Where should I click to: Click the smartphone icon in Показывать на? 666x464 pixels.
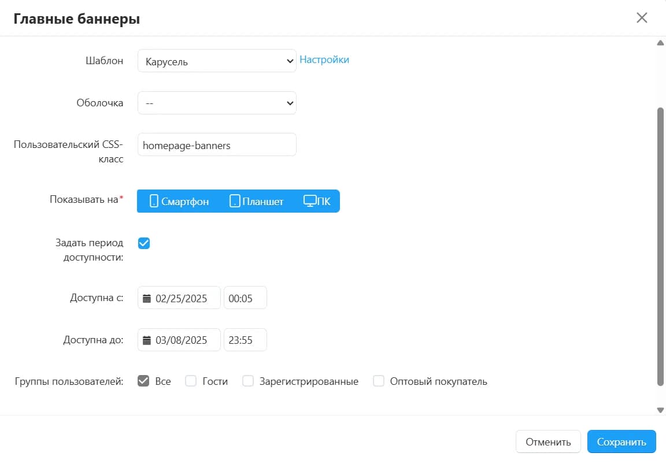pyautogui.click(x=154, y=202)
